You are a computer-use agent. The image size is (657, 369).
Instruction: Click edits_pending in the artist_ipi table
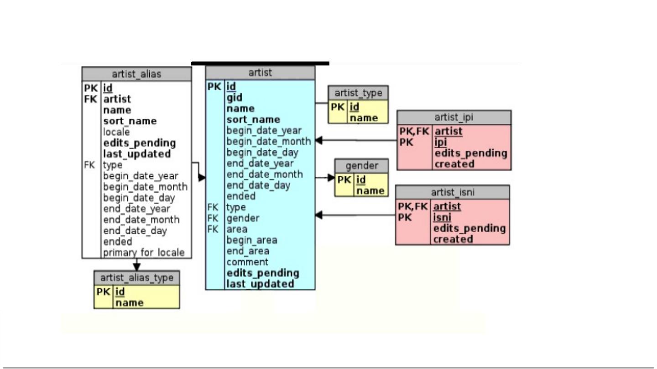pos(471,153)
